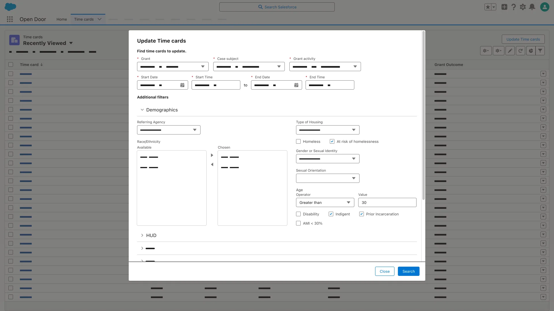This screenshot has width=554, height=311.
Task: Click the Close button
Action: (385, 271)
